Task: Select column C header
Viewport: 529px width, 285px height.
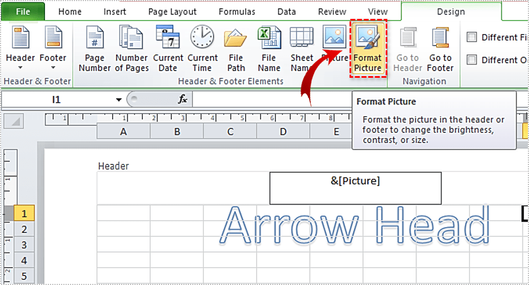Action: tap(229, 132)
